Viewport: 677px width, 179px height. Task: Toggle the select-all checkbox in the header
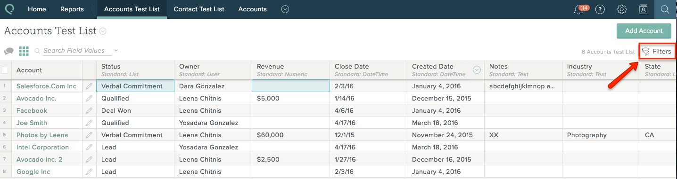coord(5,70)
